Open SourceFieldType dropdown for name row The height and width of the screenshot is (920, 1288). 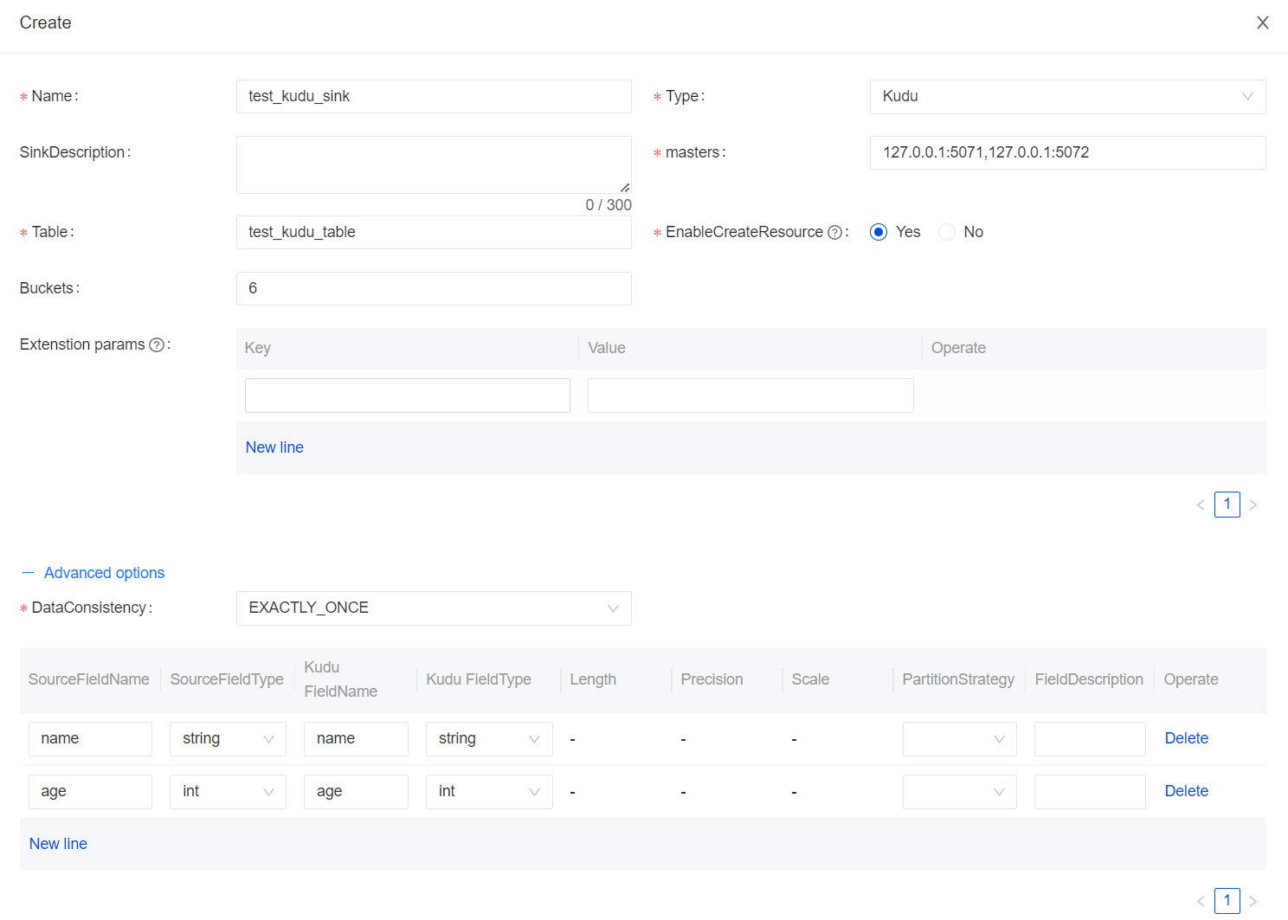pos(228,739)
